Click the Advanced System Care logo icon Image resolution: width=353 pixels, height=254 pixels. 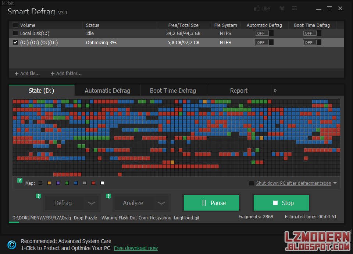point(12,245)
